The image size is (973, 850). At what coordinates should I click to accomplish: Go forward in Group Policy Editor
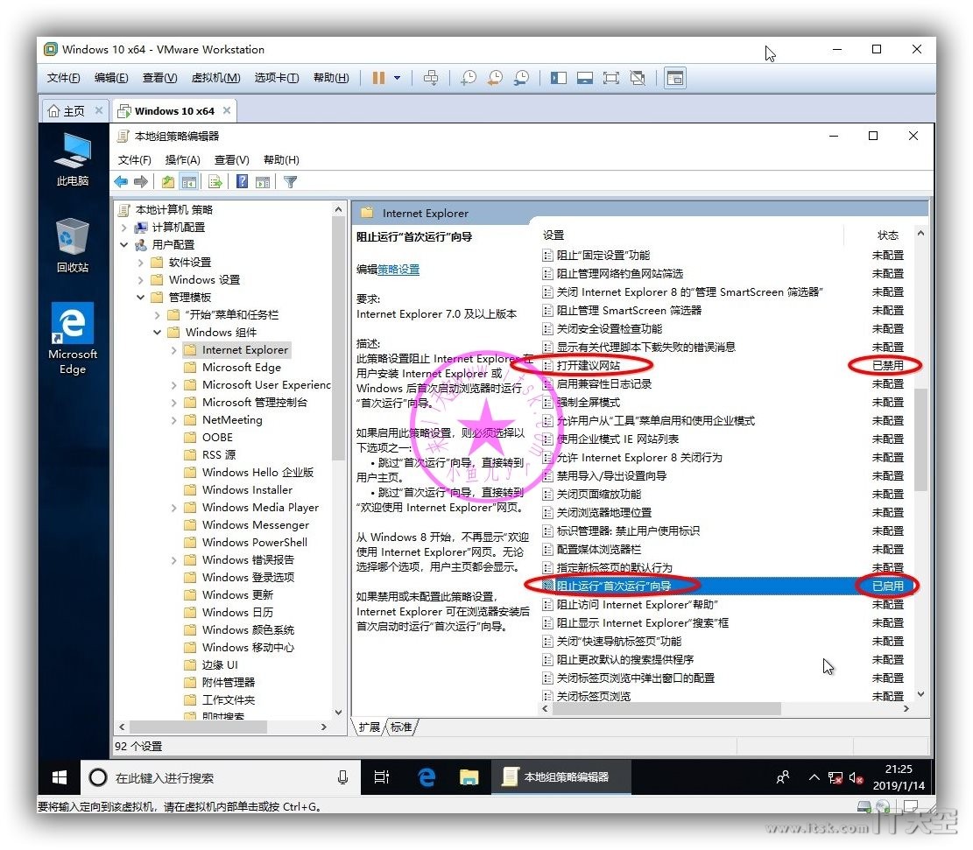coord(141,182)
